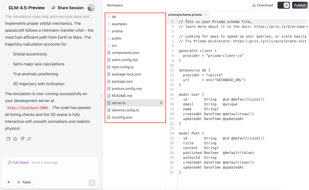309x190 pixels.
Task: Copy the response with the copy icon
Action: [x=8, y=139]
